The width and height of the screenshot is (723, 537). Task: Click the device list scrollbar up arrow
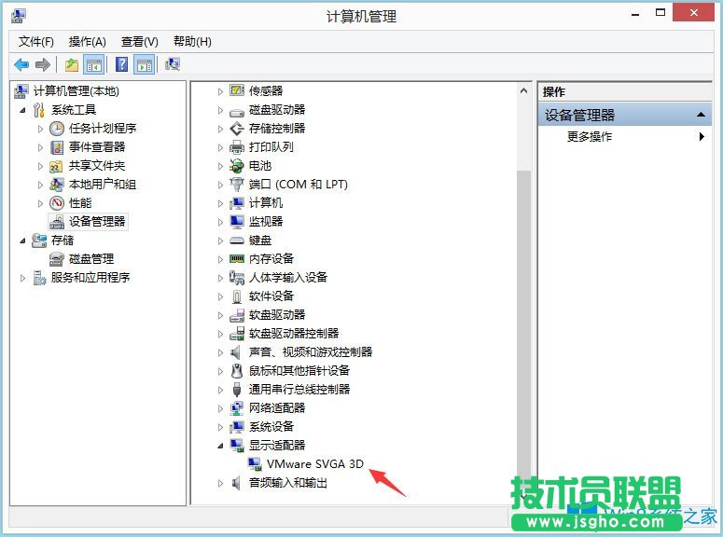click(x=523, y=90)
